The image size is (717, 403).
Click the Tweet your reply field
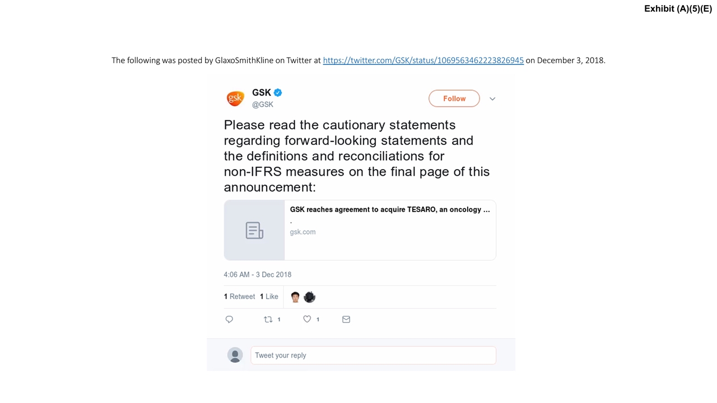373,355
